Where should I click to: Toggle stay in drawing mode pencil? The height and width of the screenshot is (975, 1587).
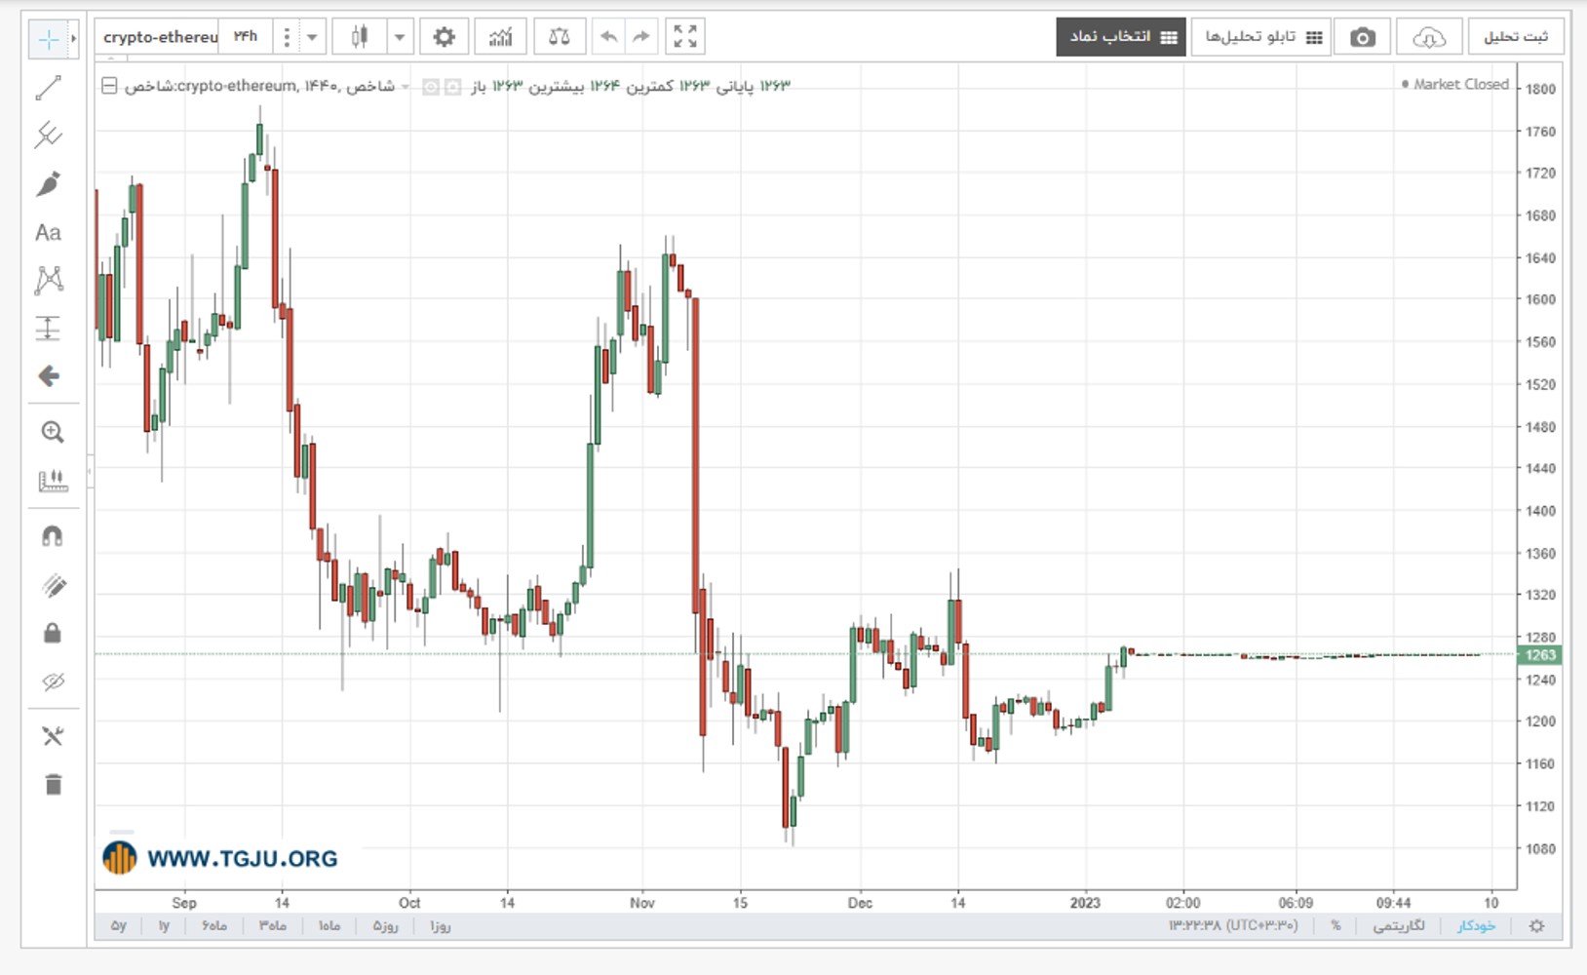pos(53,585)
